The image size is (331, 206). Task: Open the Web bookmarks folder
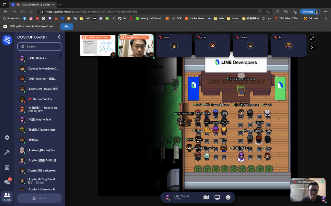[x=219, y=18]
